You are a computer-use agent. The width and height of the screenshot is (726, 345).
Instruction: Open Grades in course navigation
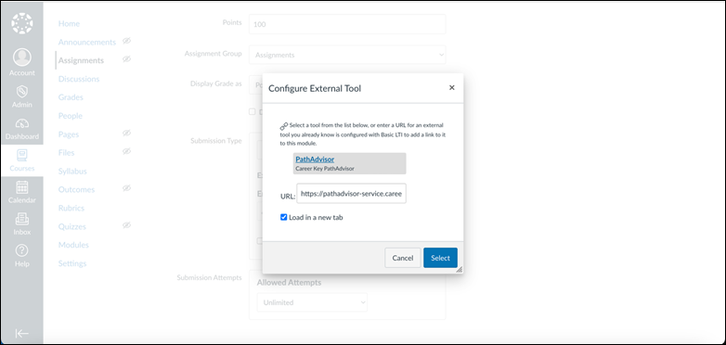[x=71, y=97]
